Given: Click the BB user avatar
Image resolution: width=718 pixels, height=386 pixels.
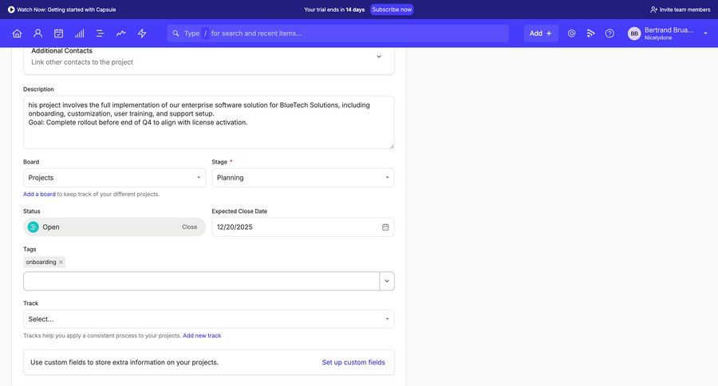Looking at the screenshot, I should coord(634,33).
